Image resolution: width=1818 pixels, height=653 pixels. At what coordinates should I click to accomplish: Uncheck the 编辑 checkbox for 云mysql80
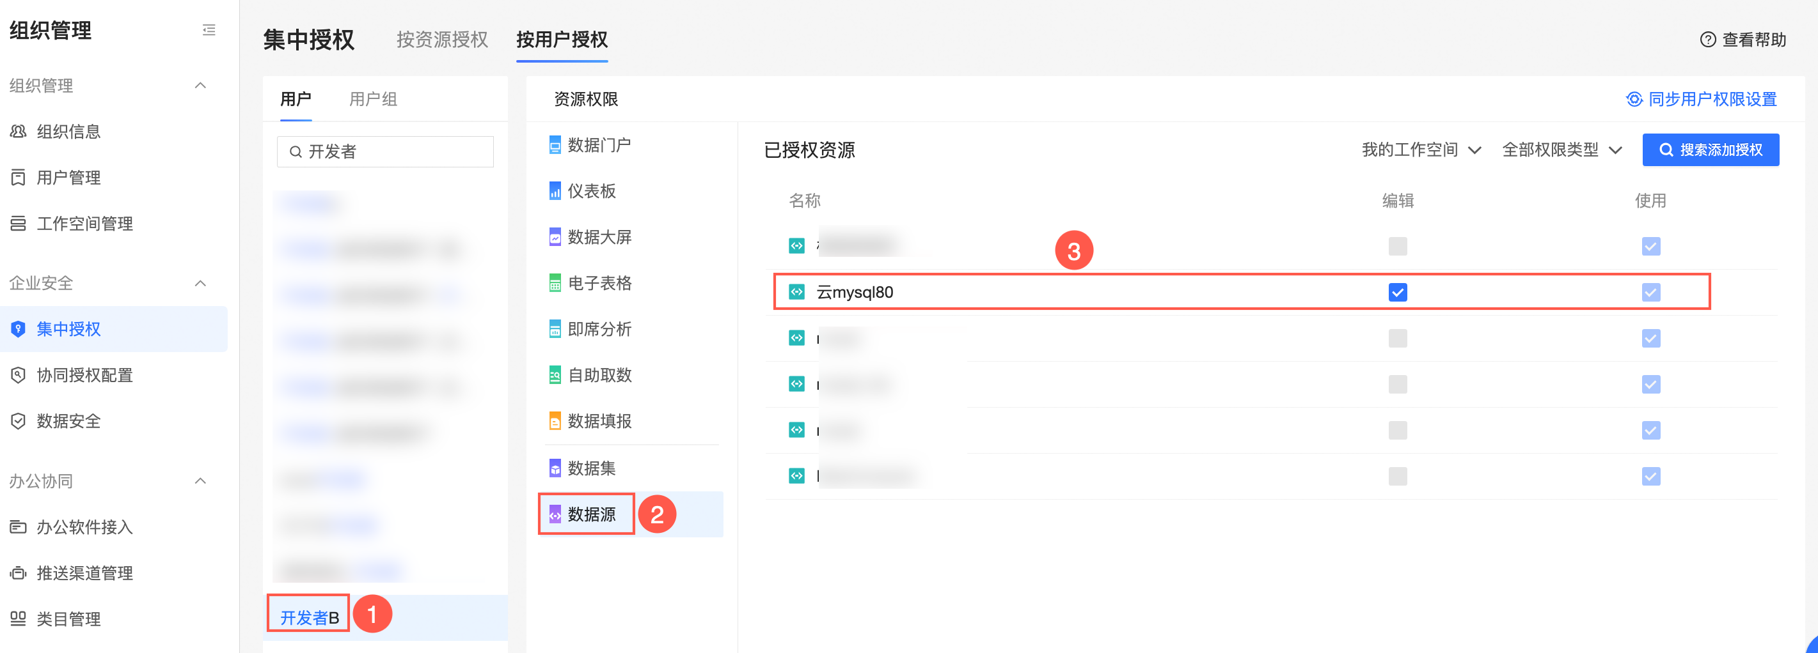coord(1397,292)
